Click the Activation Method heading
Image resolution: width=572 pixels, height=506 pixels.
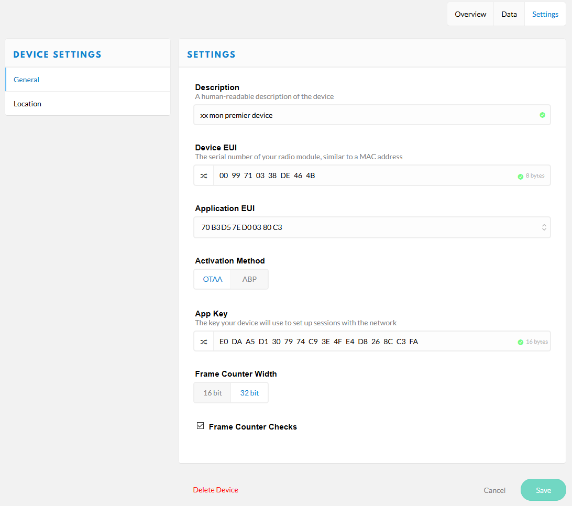click(x=230, y=261)
